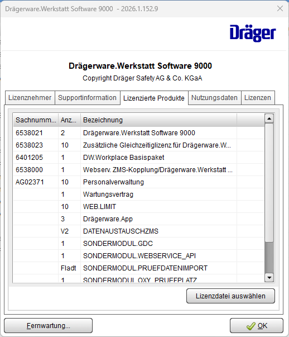
Task: Click the Anz... column header
Action: click(x=69, y=120)
